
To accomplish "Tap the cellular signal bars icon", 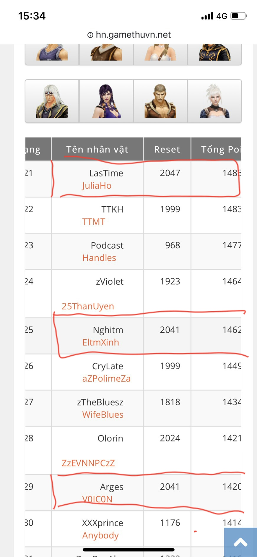I will click(207, 16).
